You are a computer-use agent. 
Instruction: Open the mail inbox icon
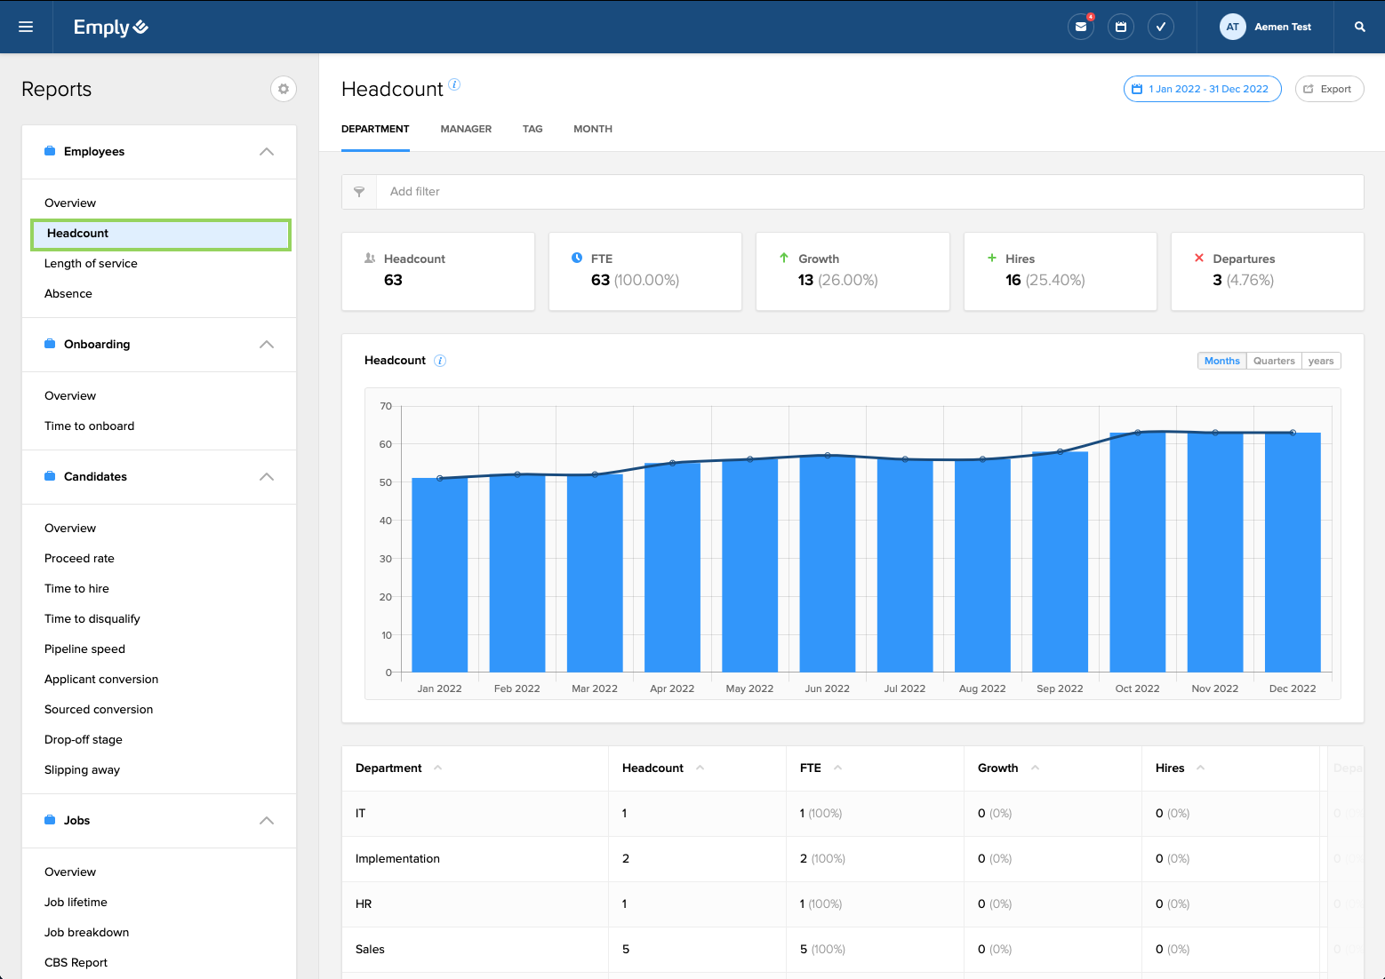(x=1081, y=27)
